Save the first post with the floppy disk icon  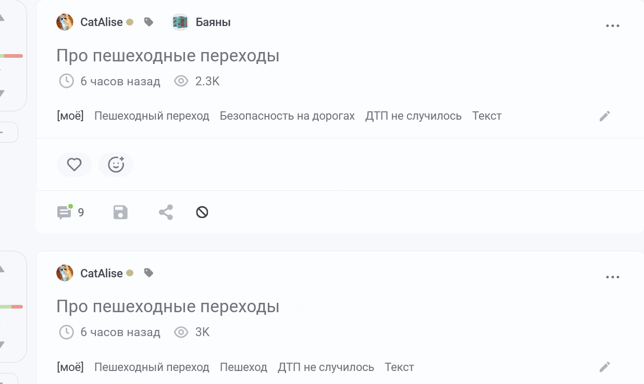[x=121, y=212]
